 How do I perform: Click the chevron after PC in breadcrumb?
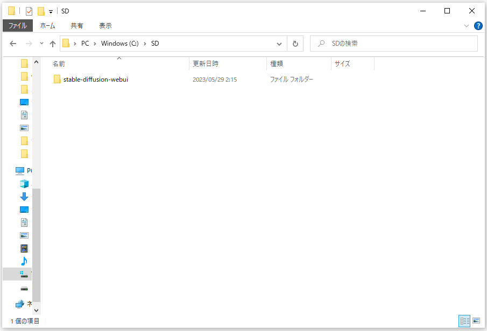95,44
